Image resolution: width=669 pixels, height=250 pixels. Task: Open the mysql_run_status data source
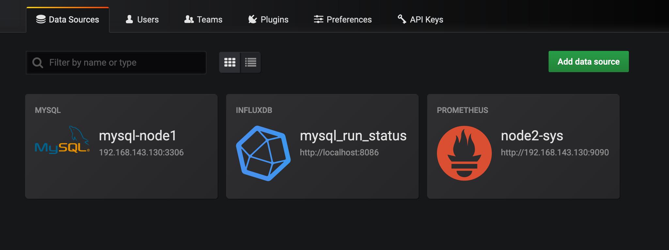[322, 146]
